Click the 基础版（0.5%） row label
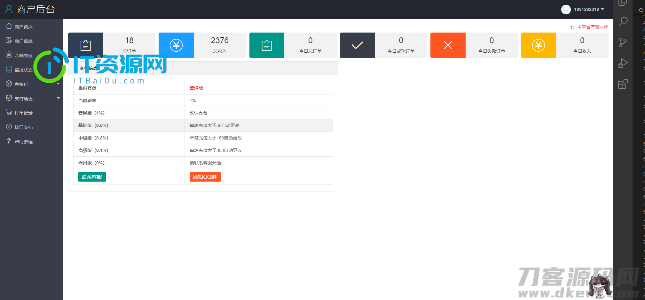 point(93,125)
